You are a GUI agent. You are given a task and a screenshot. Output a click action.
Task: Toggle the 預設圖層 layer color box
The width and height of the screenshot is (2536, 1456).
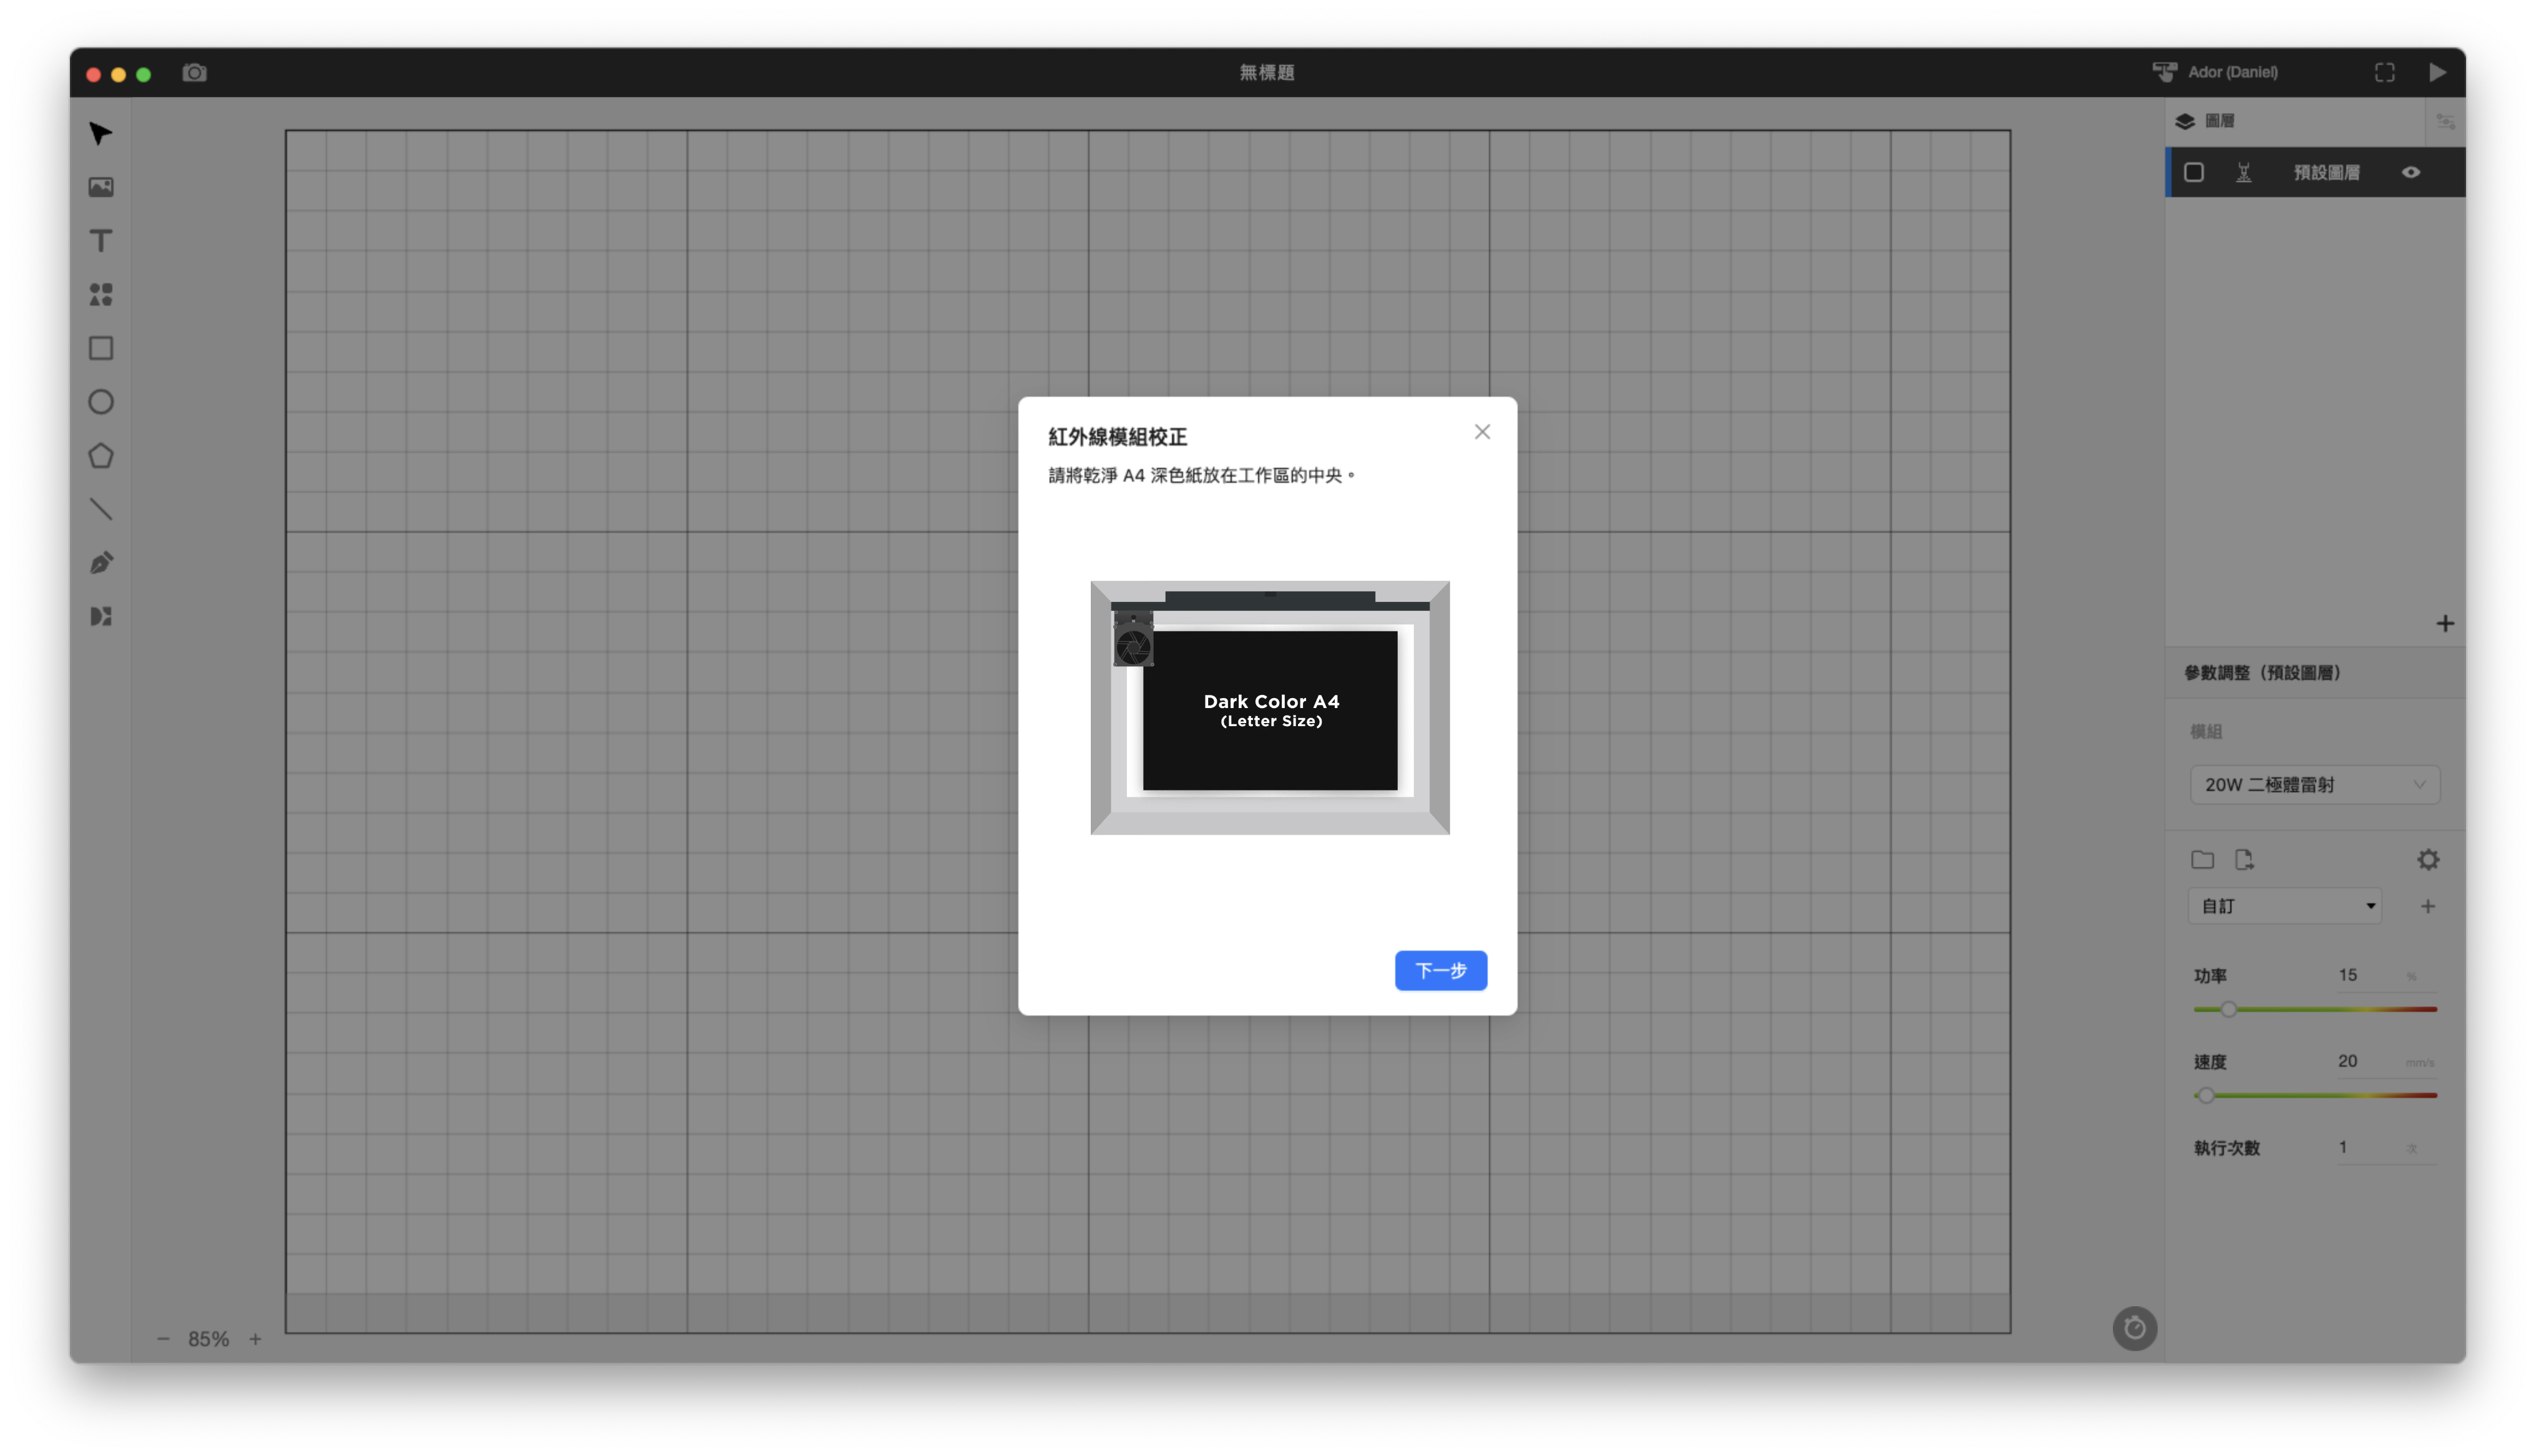click(2194, 172)
